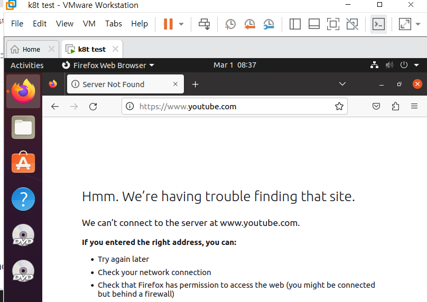Open the VMware File menu
This screenshot has width=427, height=302.
pyautogui.click(x=17, y=24)
